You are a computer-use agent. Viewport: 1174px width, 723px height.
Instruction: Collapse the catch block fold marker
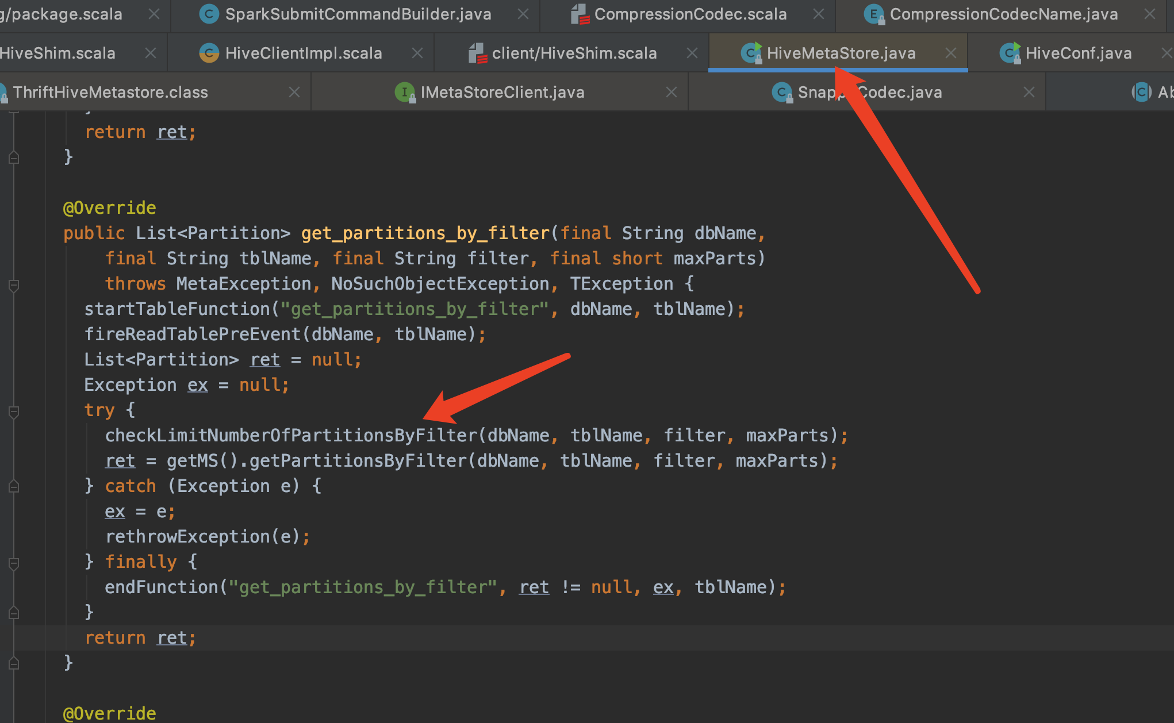pyautogui.click(x=14, y=487)
